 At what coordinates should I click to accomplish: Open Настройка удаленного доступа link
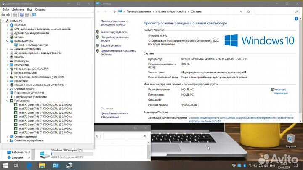point(114,39)
